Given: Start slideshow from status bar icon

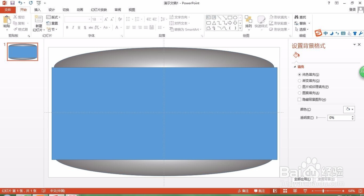Looking at the screenshot, I should point(305,191).
